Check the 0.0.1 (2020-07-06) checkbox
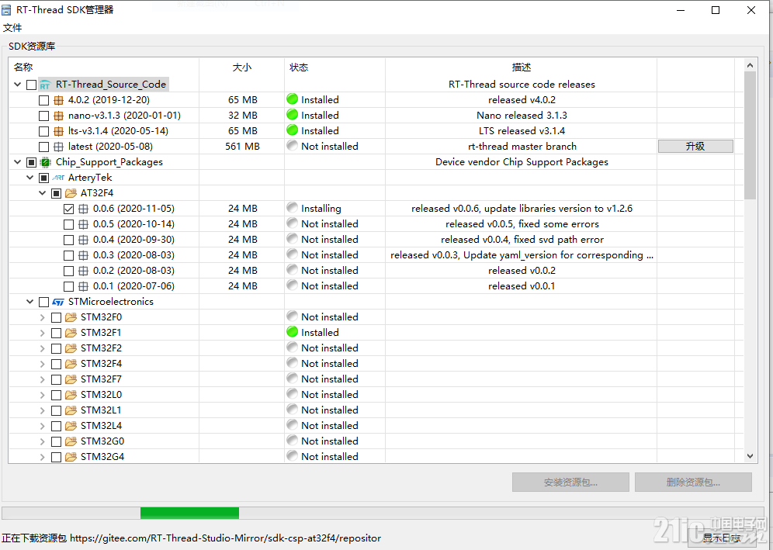 pyautogui.click(x=68, y=286)
